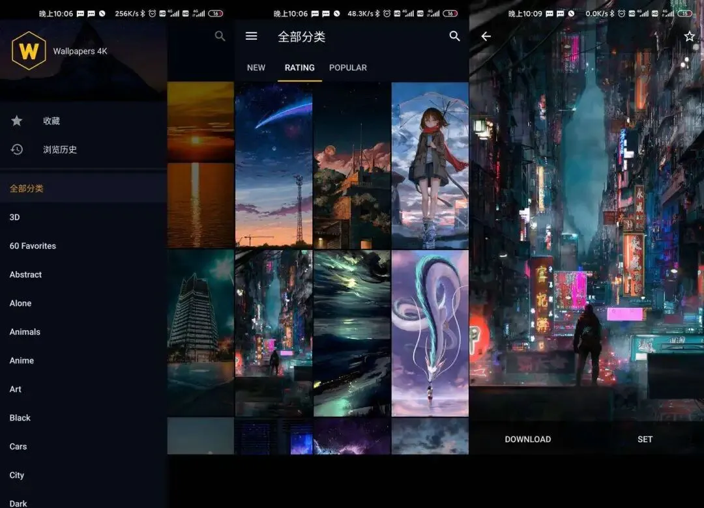
Task: Click the star icon next to 收藏
Action: click(16, 120)
